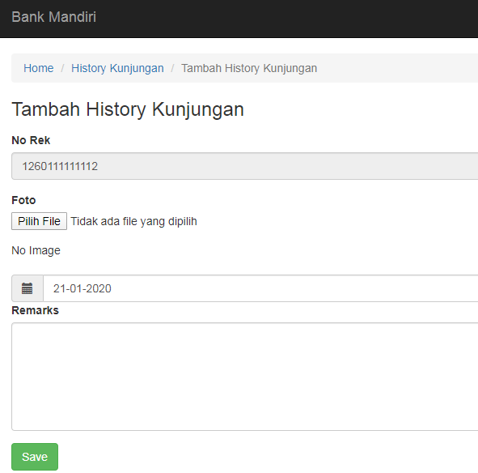
Task: Select Tambah History Kunjungan breadcrumb text
Action: (249, 68)
